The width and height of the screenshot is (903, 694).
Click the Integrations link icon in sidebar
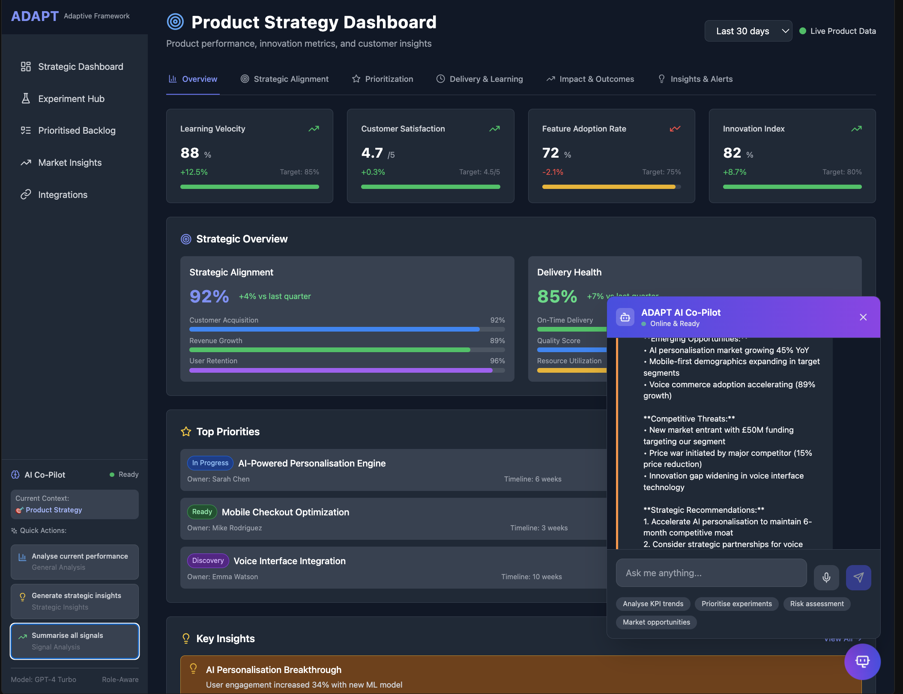pyautogui.click(x=26, y=194)
